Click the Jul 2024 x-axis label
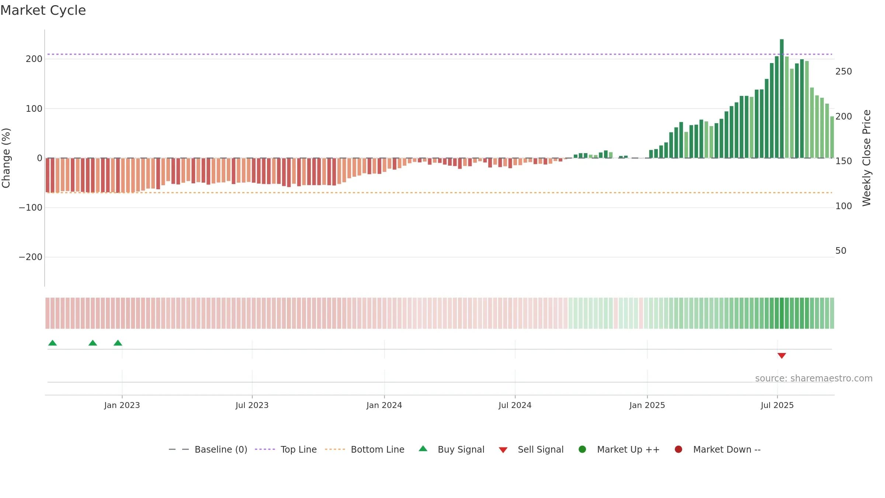 pyautogui.click(x=515, y=405)
